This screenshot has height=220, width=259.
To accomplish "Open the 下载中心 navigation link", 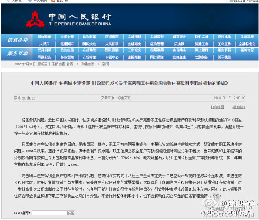I will 112,57.
